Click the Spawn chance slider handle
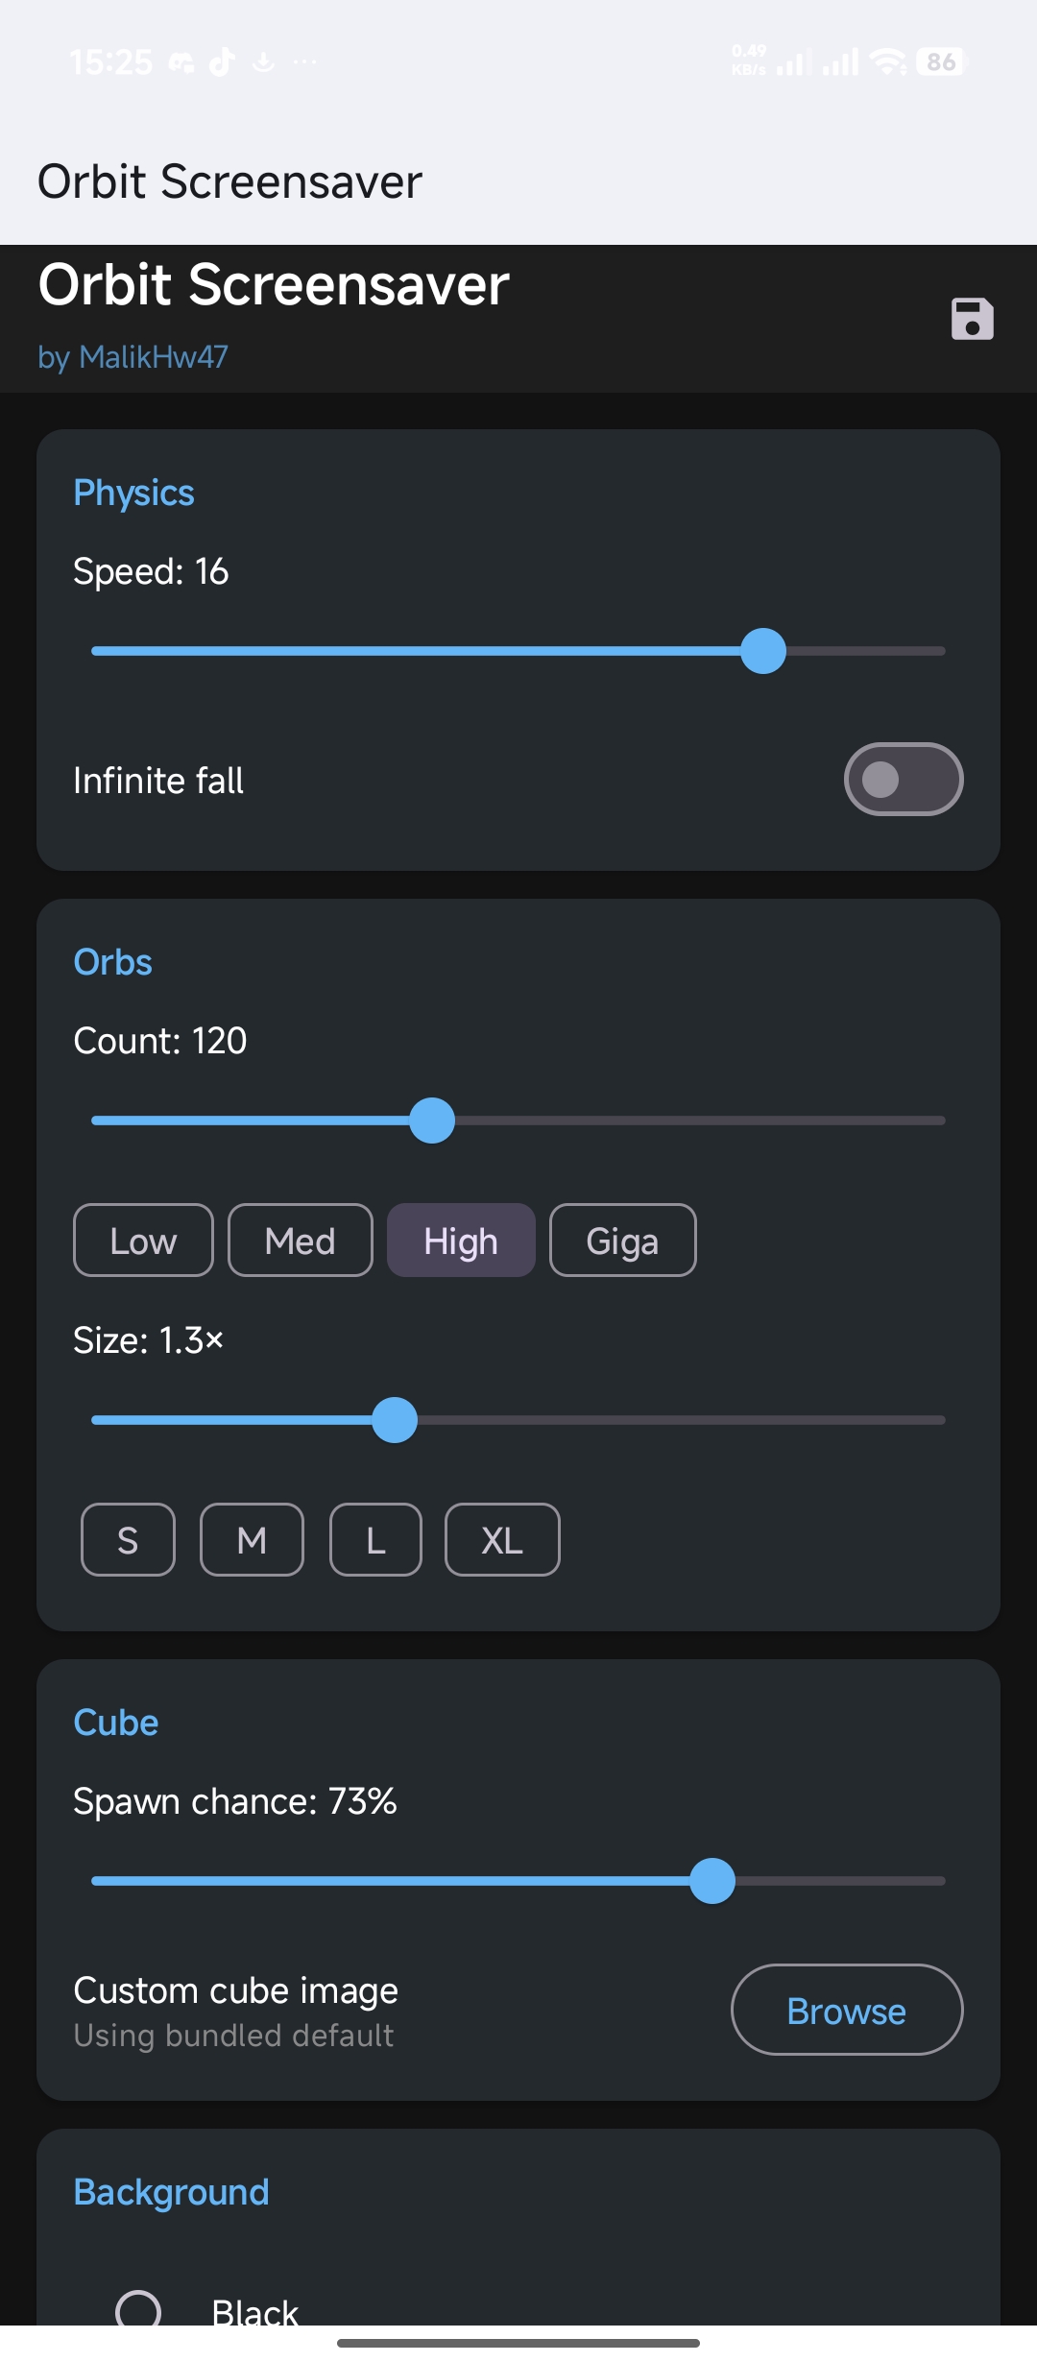Viewport: 1037px width, 2362px height. [712, 1882]
